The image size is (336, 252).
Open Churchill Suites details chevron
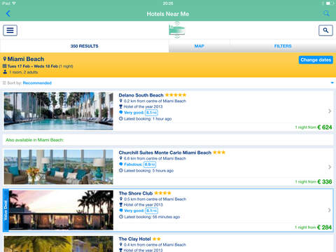(x=330, y=167)
